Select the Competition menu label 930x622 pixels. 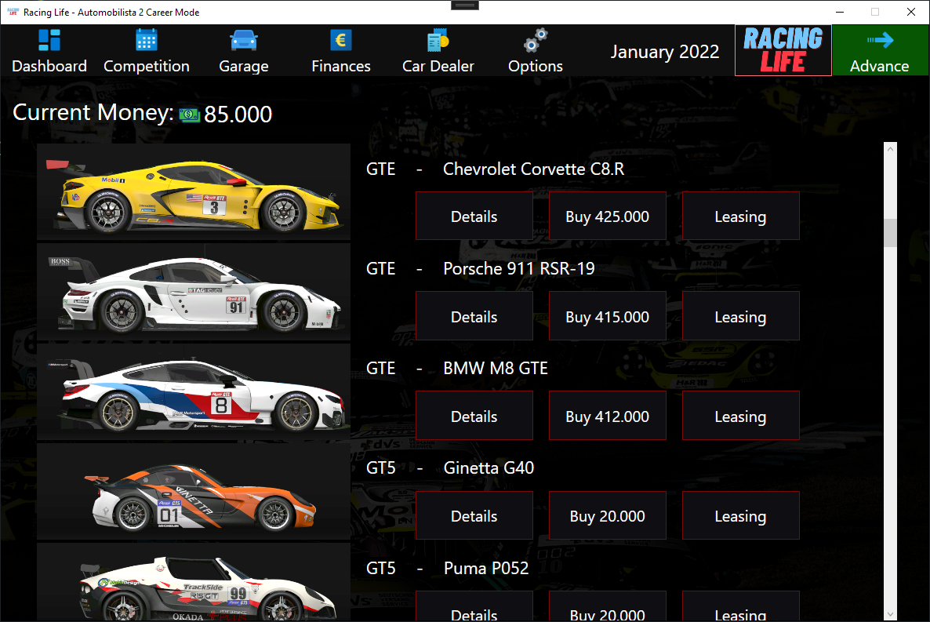147,66
